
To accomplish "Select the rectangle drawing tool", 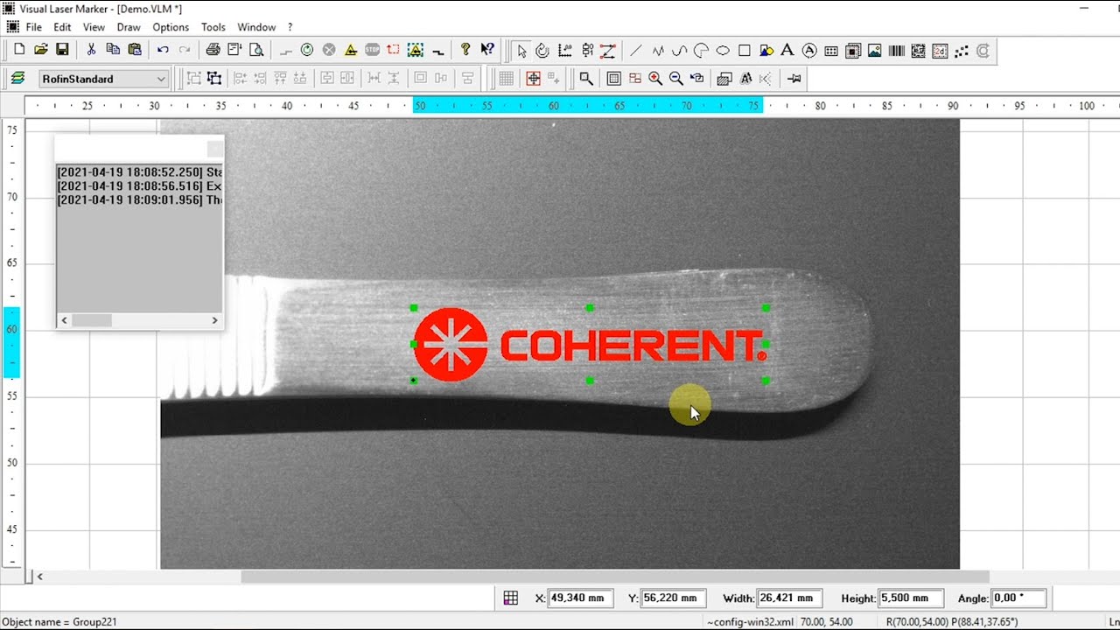I will [x=745, y=51].
